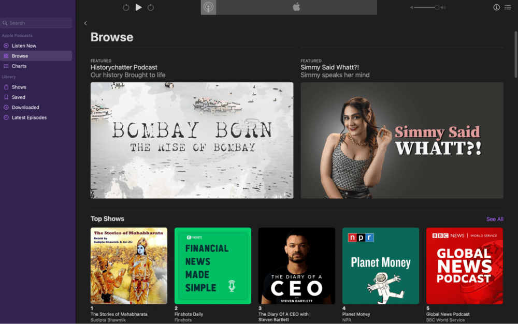Image resolution: width=518 pixels, height=324 pixels.
Task: Click the 'Sudipta Bhawmik' author text
Action: [108, 320]
